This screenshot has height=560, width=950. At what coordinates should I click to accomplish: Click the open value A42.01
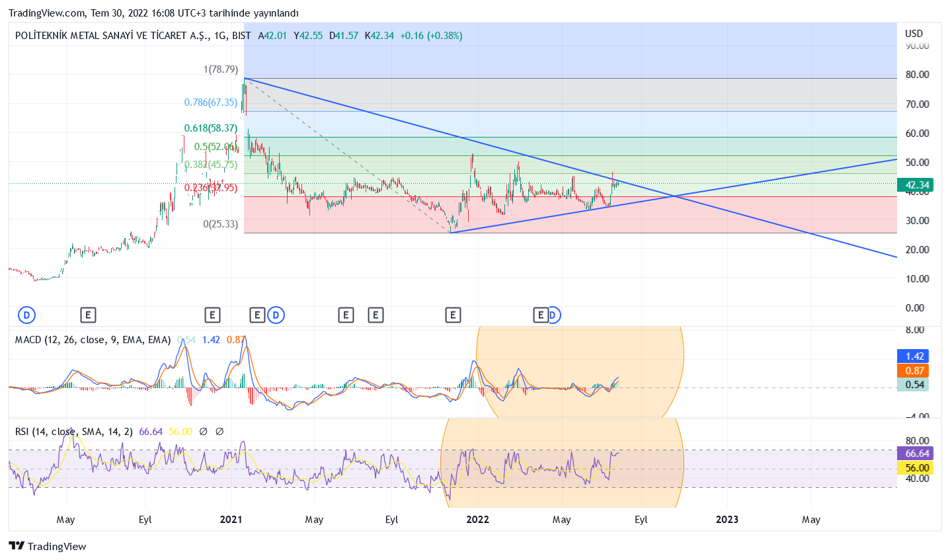click(272, 36)
